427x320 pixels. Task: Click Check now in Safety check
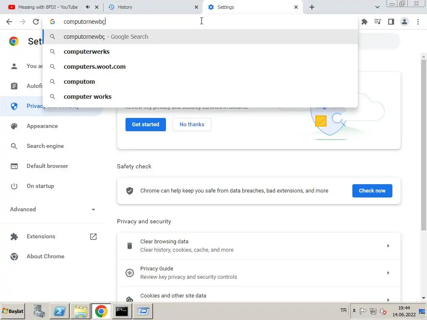point(372,191)
